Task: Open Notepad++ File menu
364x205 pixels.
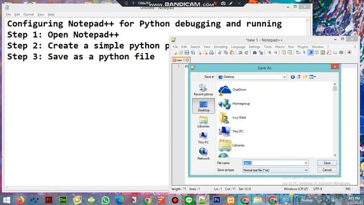Action: (x=175, y=47)
